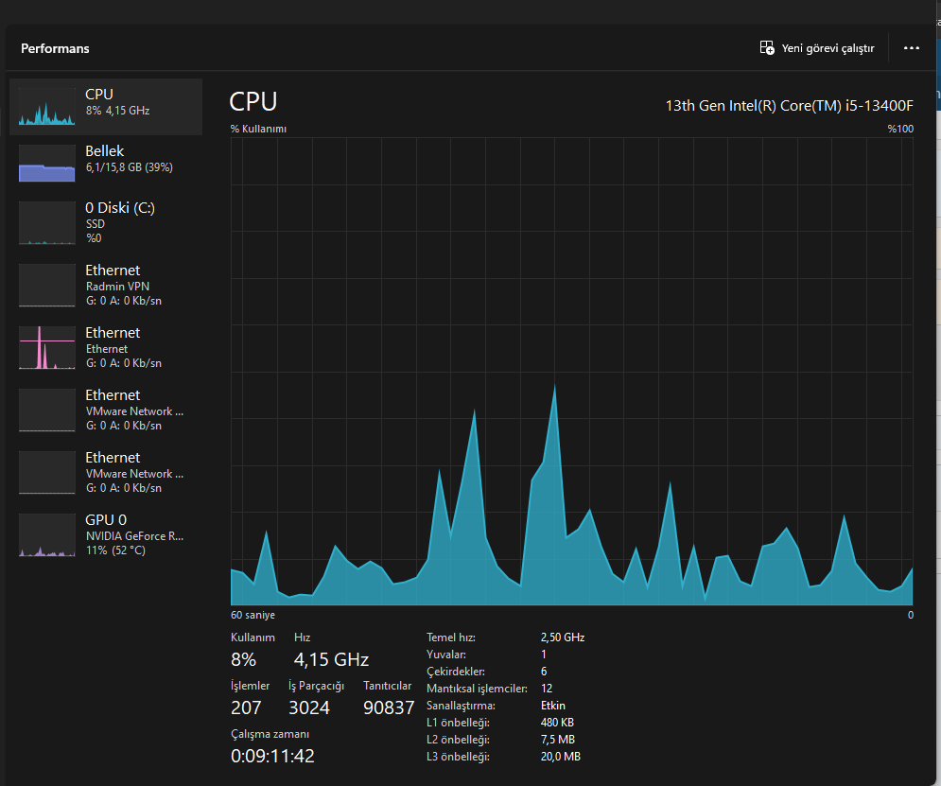
Task: Click the Çalışma zamanı value '0:09:11:42'
Action: click(x=272, y=756)
